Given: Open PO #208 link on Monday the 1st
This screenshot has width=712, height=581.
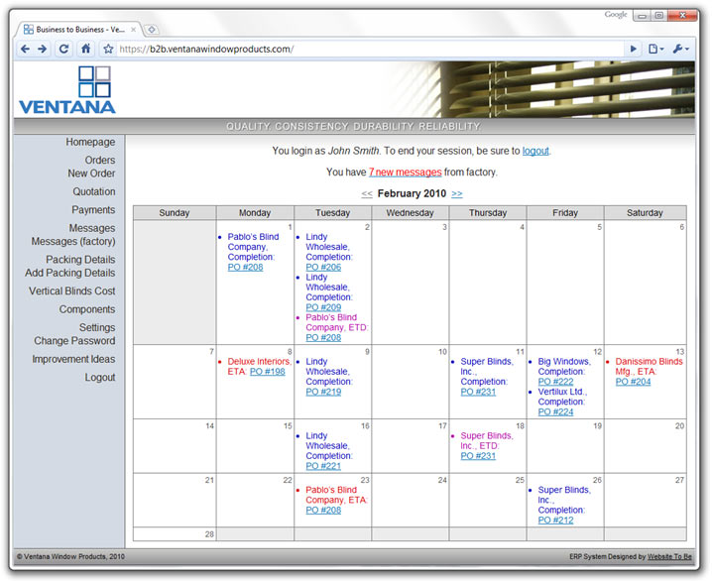Looking at the screenshot, I should pyautogui.click(x=245, y=268).
